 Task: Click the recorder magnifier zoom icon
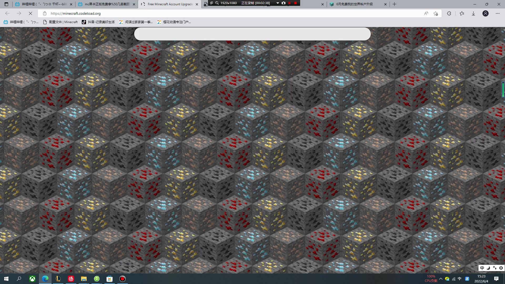217,3
